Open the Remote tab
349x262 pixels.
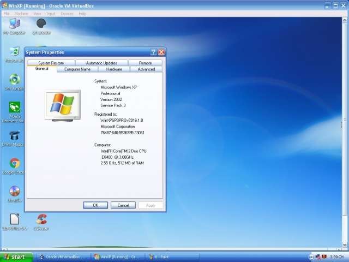[x=145, y=63]
